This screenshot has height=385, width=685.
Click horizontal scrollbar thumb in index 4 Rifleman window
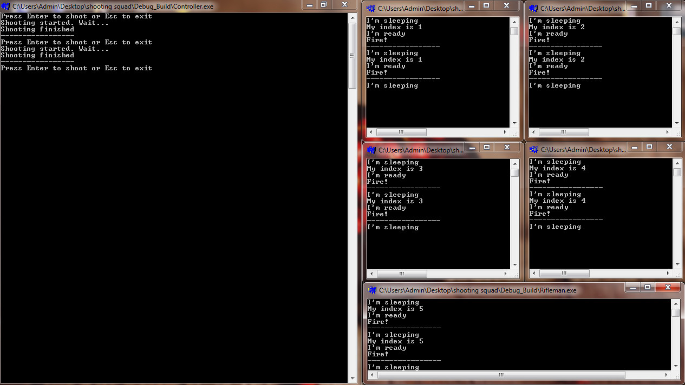(x=564, y=273)
